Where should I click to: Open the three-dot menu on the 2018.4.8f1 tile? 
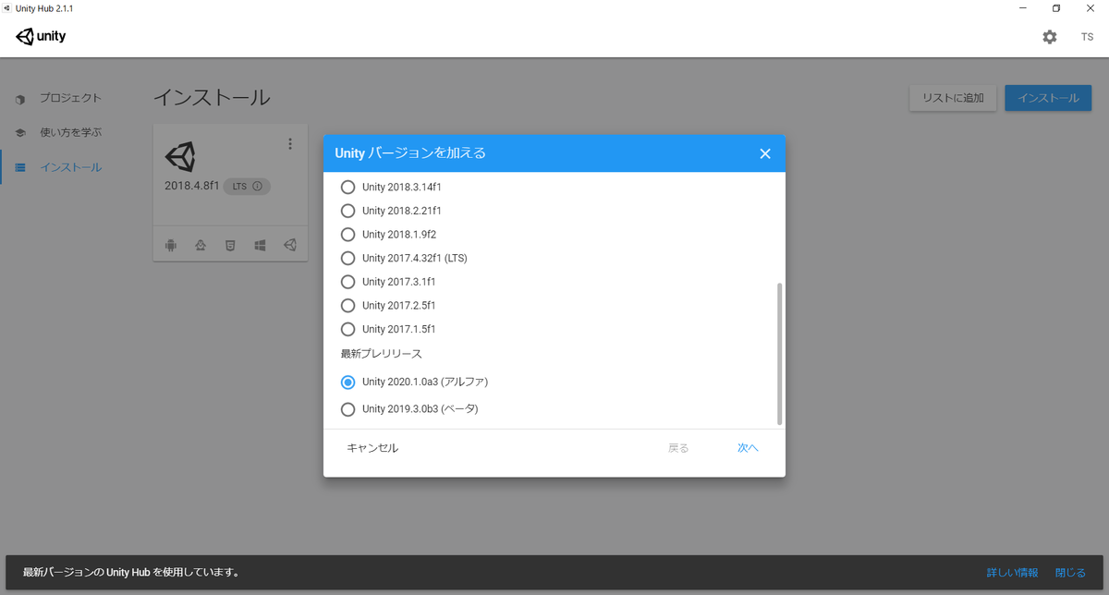click(x=289, y=143)
